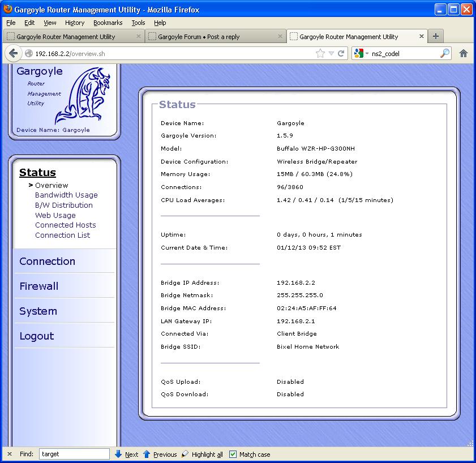Close the Find bar
This screenshot has height=463, width=476.
[10, 454]
